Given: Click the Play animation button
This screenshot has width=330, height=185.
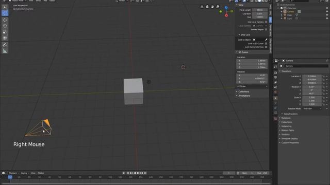Looking at the screenshot, I should coord(138,173).
